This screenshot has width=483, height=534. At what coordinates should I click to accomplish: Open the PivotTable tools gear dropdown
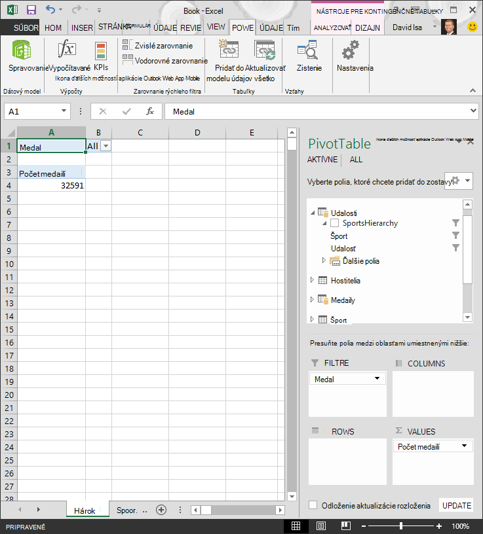(459, 181)
